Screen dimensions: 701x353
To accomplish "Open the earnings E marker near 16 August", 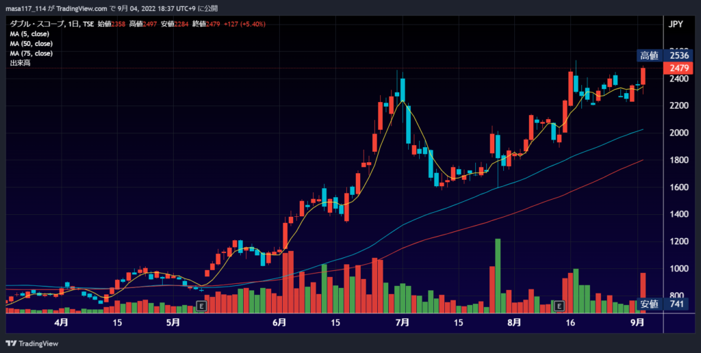I will [x=559, y=306].
